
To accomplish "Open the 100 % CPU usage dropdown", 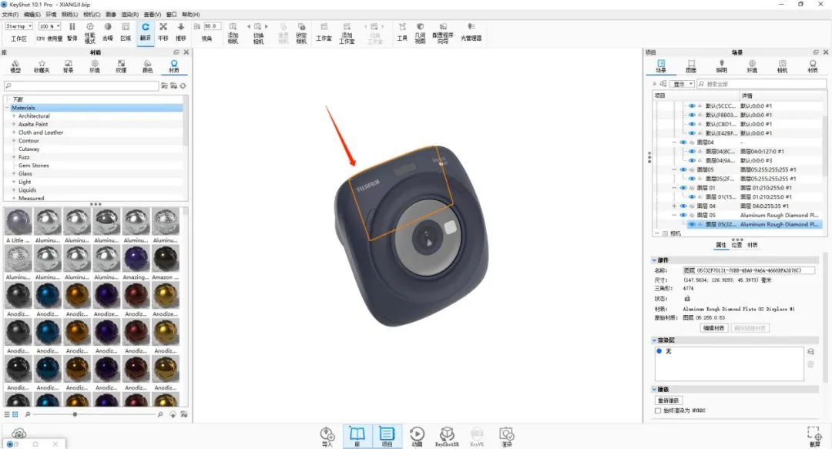I will point(50,26).
